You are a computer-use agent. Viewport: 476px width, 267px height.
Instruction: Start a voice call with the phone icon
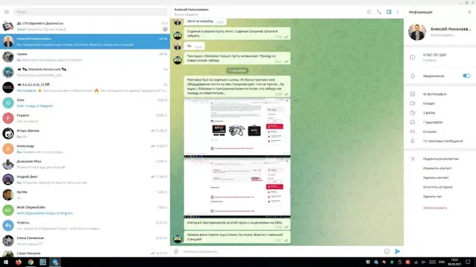click(x=379, y=12)
